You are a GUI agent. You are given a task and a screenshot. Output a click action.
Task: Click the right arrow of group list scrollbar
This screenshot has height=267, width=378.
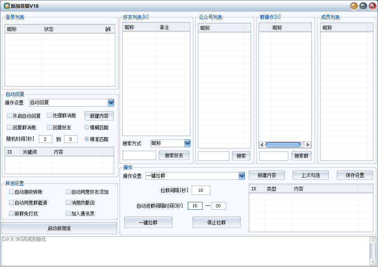point(308,145)
